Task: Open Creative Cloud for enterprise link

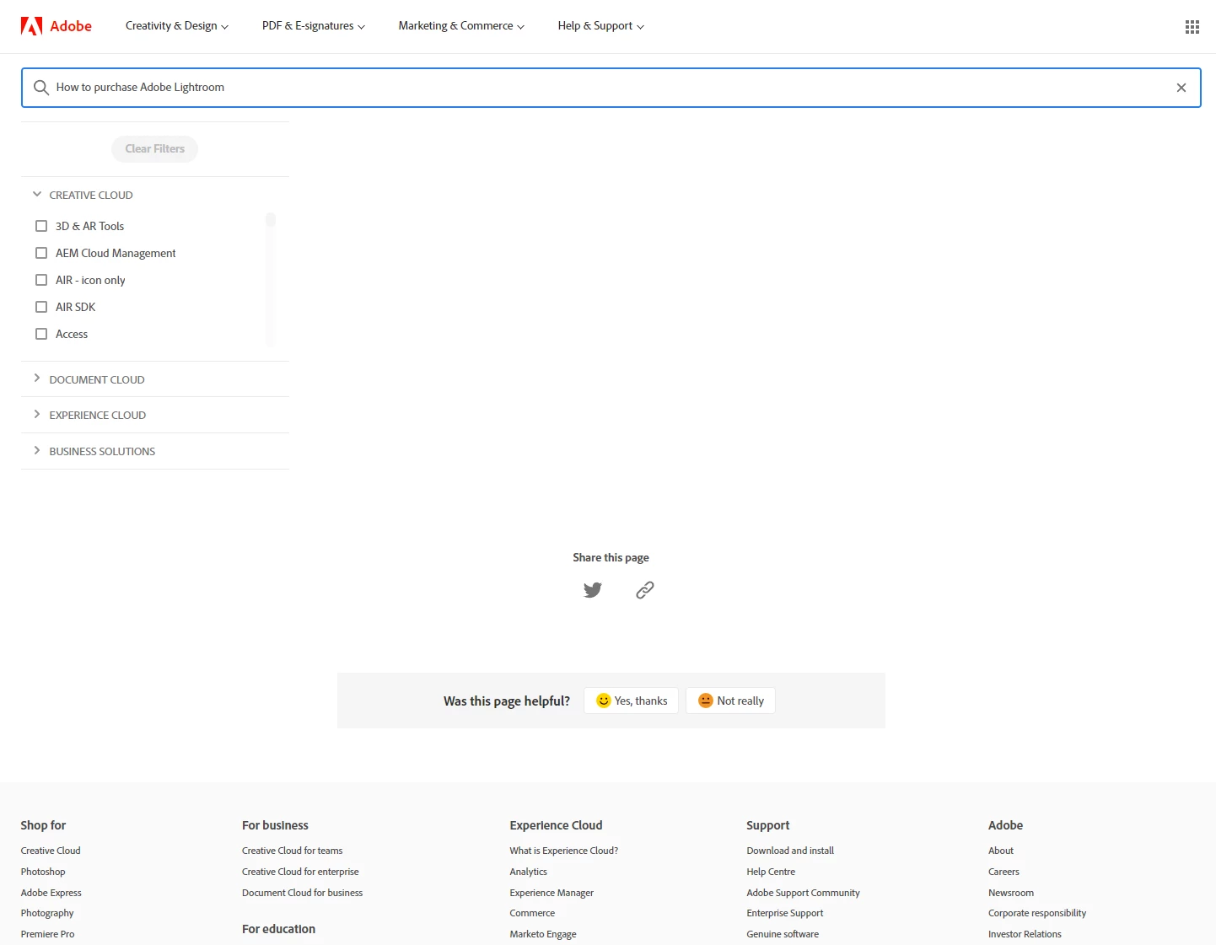Action: click(x=300, y=872)
